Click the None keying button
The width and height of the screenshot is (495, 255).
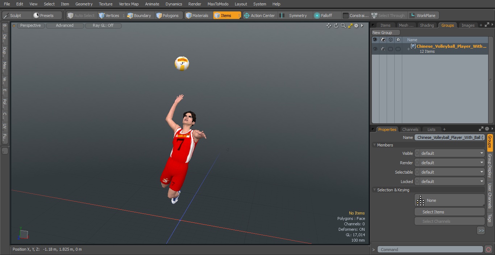point(450,200)
